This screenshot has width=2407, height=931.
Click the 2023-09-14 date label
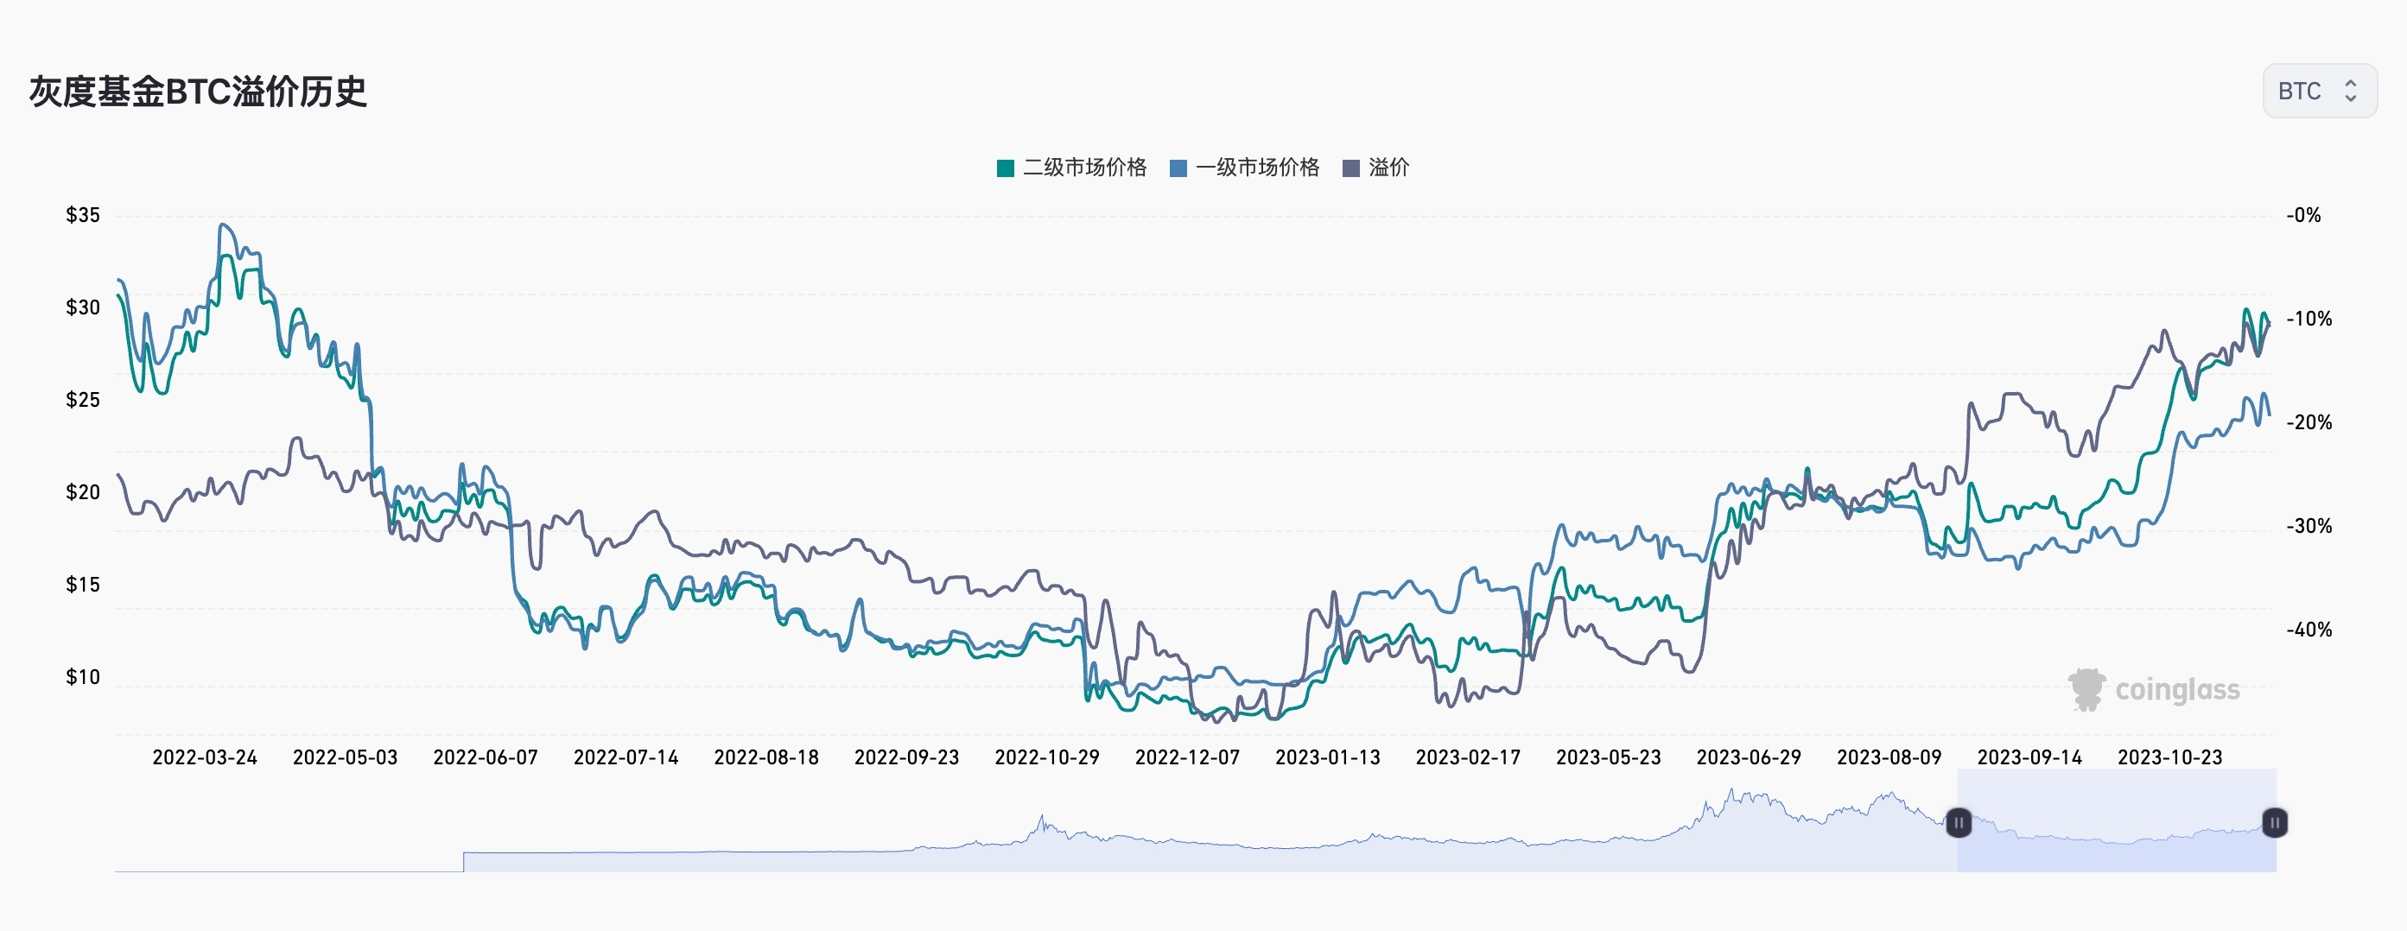click(2029, 757)
